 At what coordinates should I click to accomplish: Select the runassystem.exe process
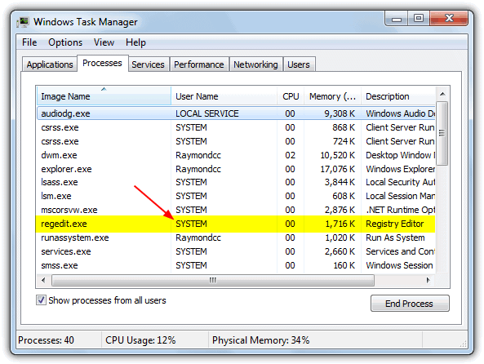[x=236, y=237]
